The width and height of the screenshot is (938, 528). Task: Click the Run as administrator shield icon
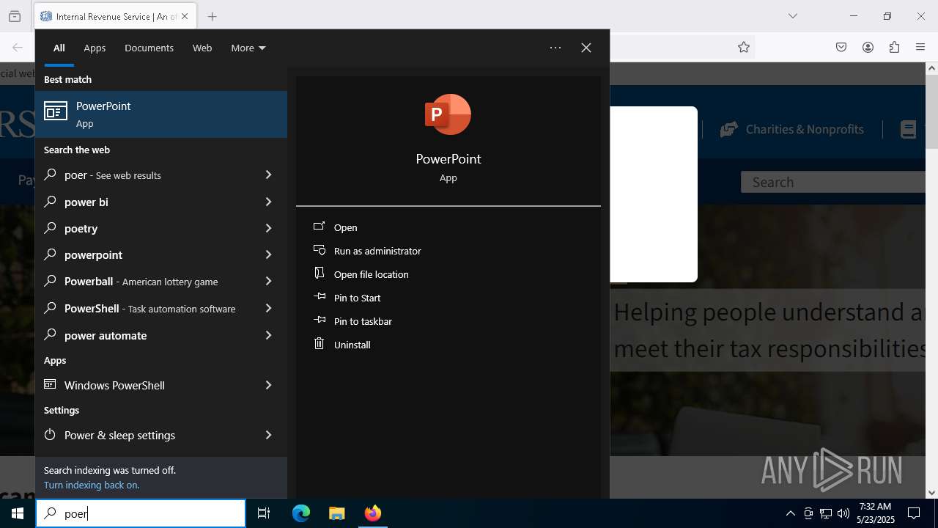click(x=319, y=250)
